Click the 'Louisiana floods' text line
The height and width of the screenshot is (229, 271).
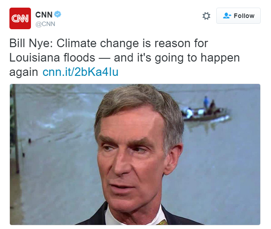pyautogui.click(x=52, y=57)
